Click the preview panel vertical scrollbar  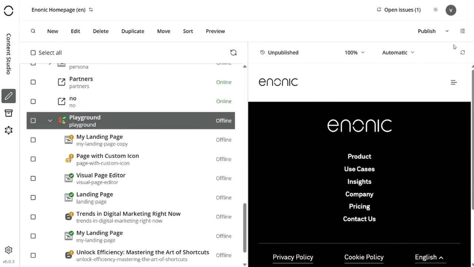coord(473,139)
